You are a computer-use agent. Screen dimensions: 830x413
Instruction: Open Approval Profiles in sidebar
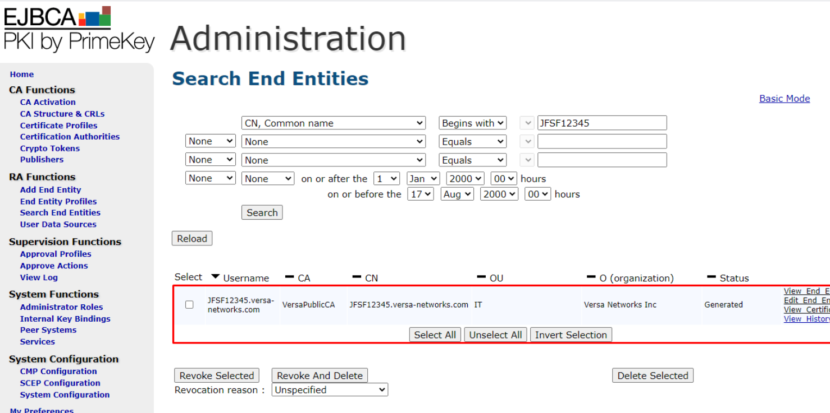pyautogui.click(x=56, y=254)
